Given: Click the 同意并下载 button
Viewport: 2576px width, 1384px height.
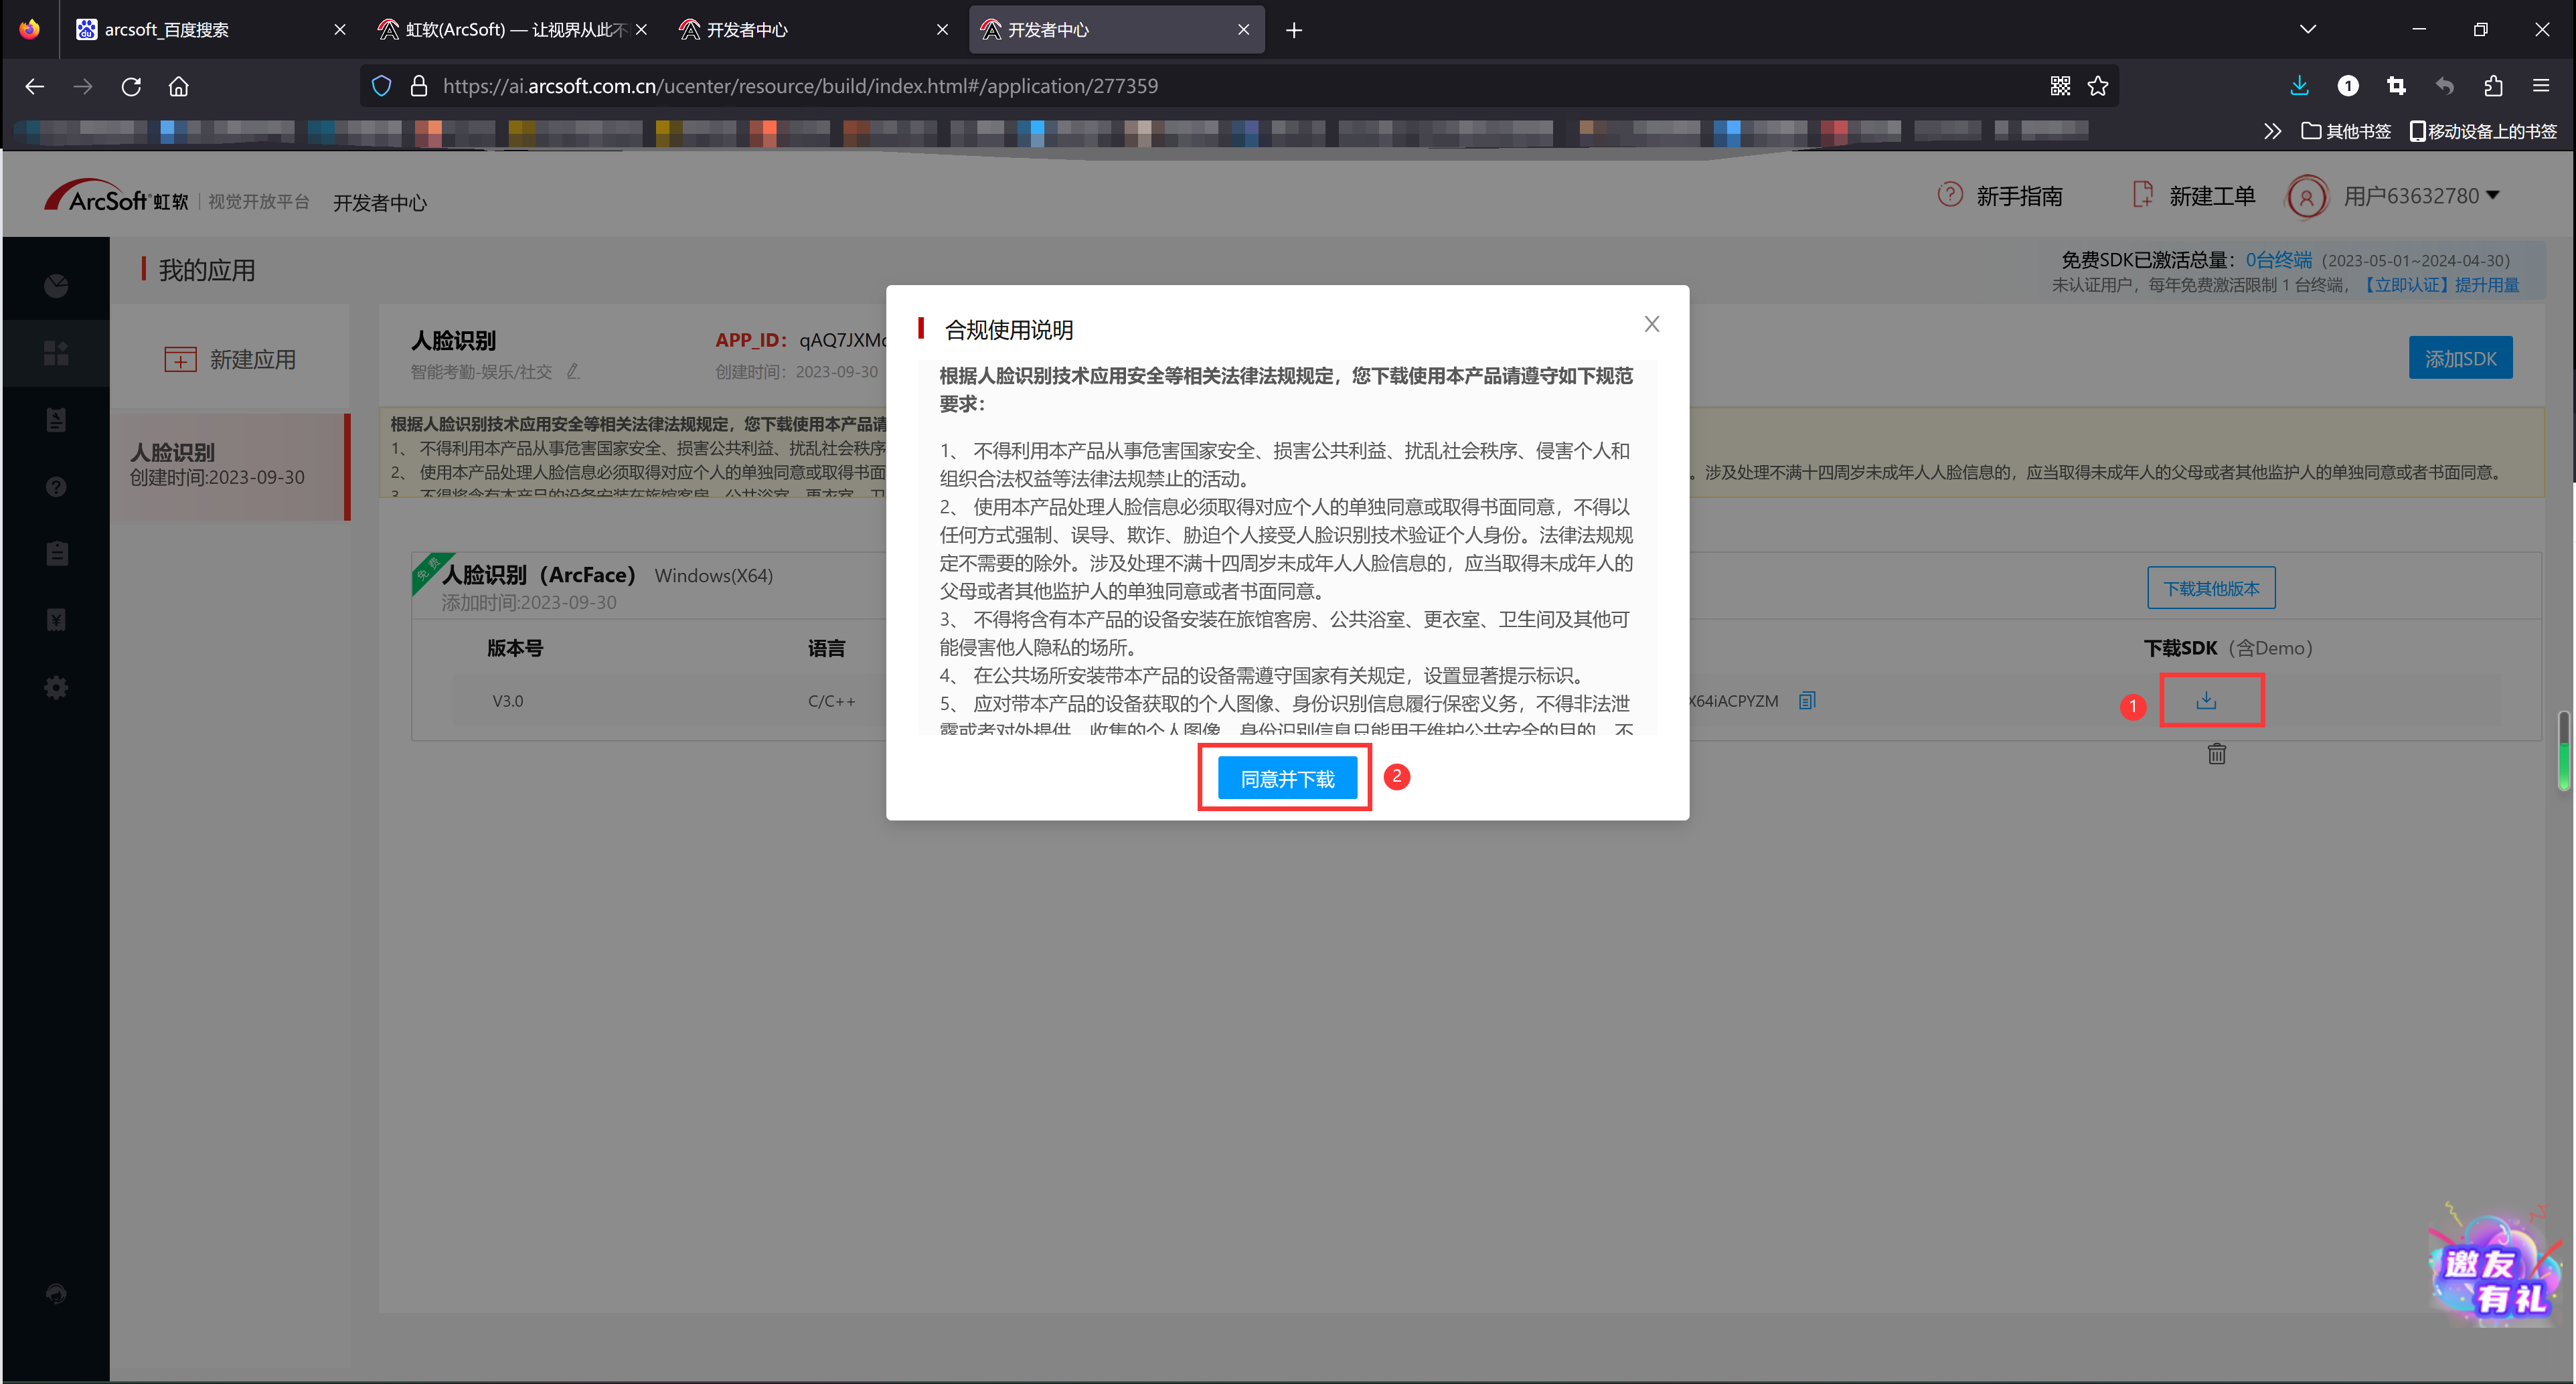Looking at the screenshot, I should [1287, 778].
